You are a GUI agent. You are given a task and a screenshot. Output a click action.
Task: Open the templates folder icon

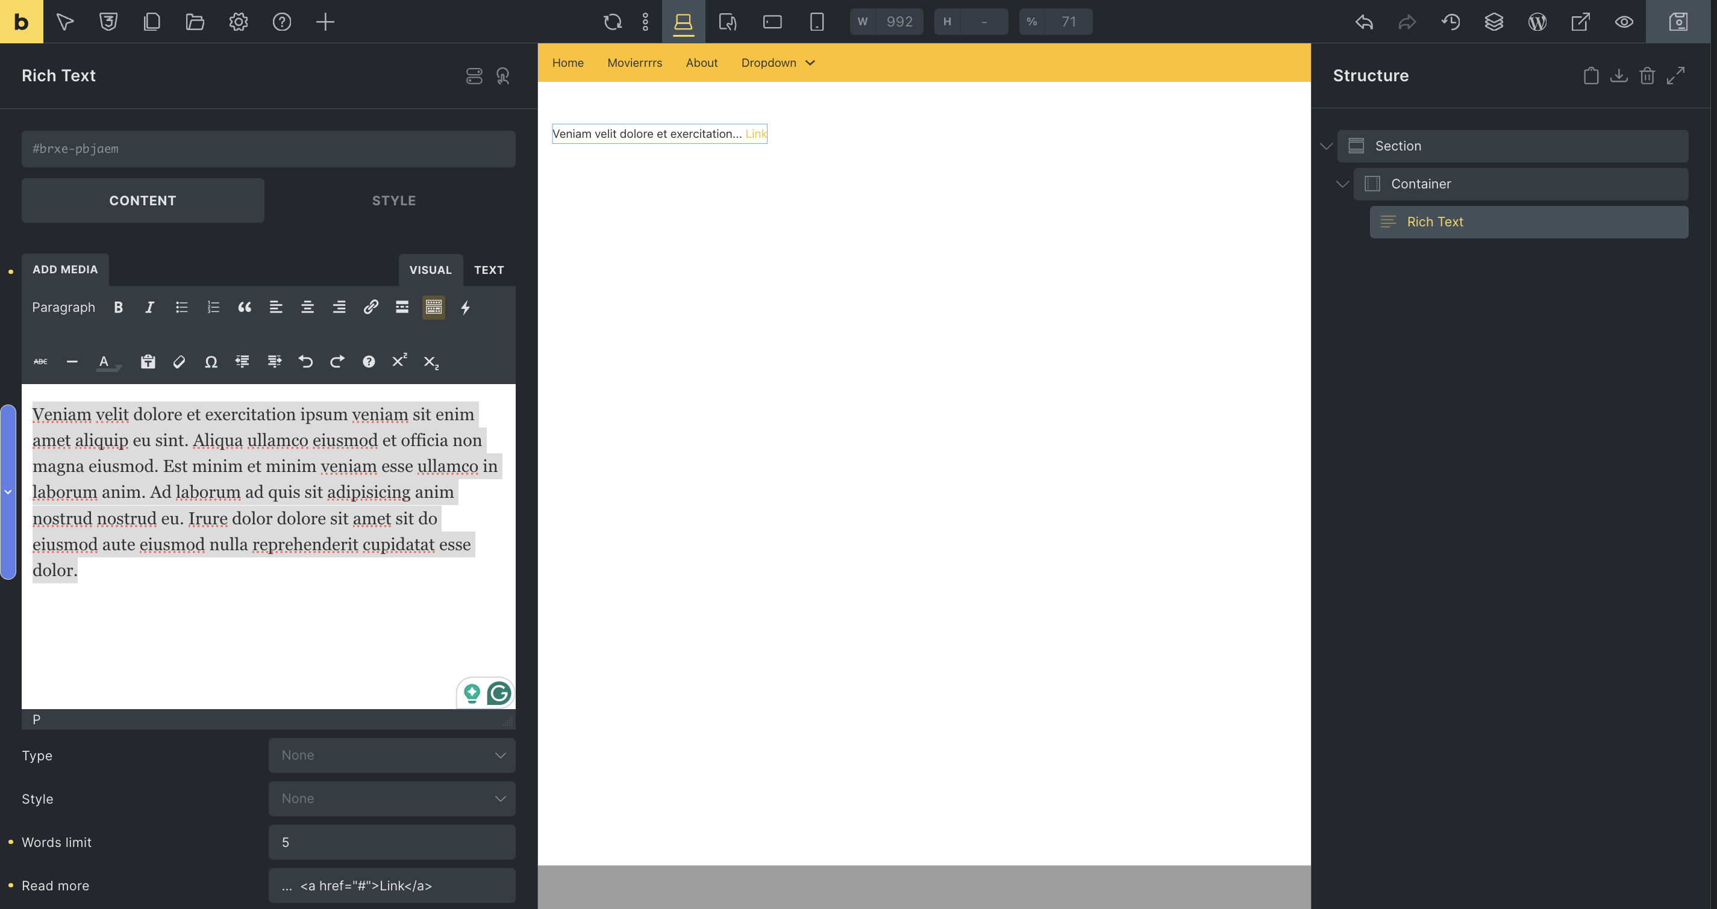click(195, 22)
